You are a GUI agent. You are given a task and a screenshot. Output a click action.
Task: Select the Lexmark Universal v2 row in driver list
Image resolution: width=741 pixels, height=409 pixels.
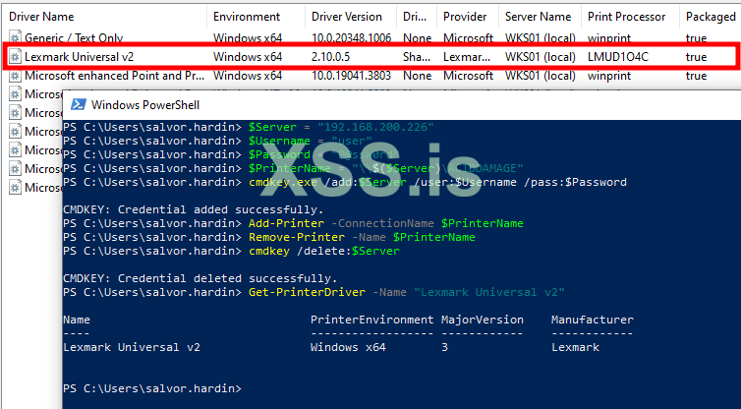[370, 57]
